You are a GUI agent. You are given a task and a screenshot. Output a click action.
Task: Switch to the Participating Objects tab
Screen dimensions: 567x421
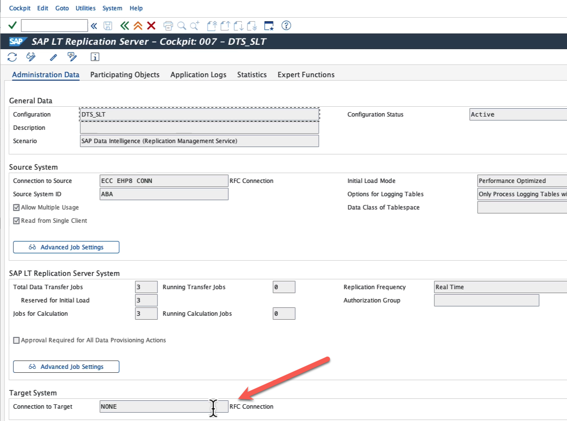[125, 75]
